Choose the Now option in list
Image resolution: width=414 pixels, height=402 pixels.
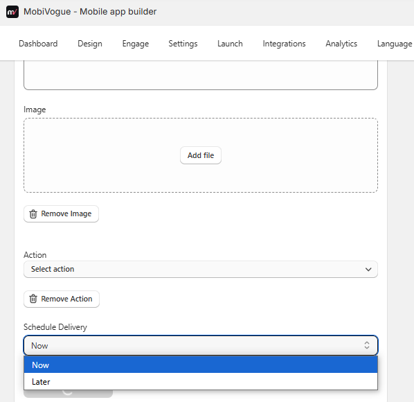point(201,365)
